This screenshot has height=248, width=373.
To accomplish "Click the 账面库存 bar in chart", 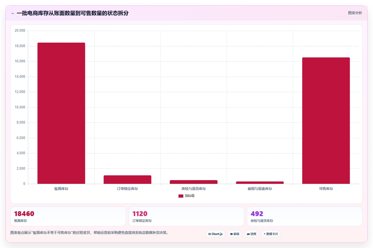I will [x=61, y=113].
